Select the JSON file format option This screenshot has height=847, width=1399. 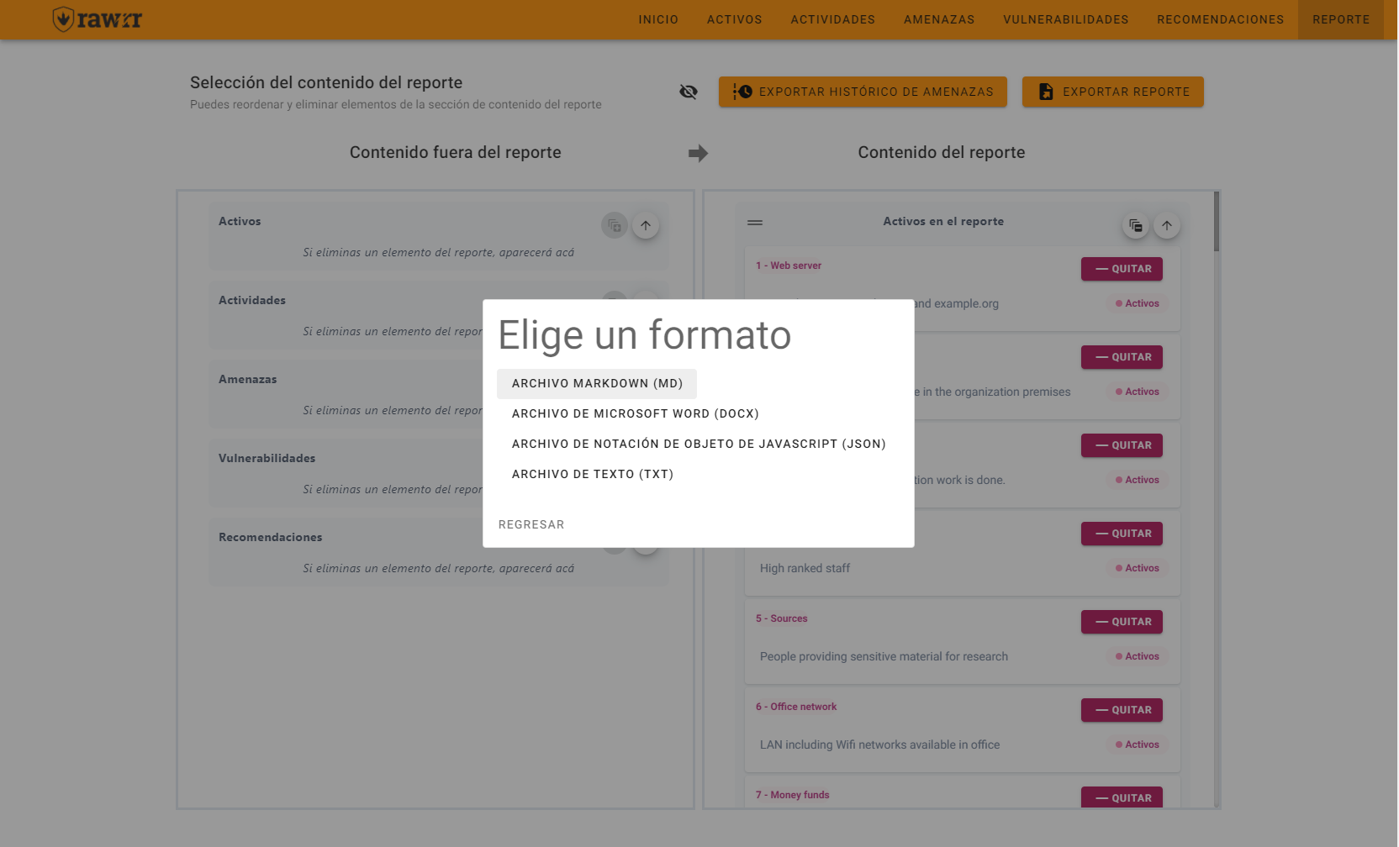coord(699,444)
